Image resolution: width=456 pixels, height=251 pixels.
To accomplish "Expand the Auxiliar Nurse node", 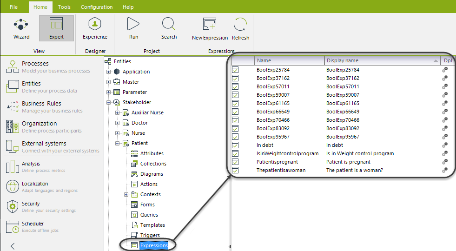I will [117, 112].
